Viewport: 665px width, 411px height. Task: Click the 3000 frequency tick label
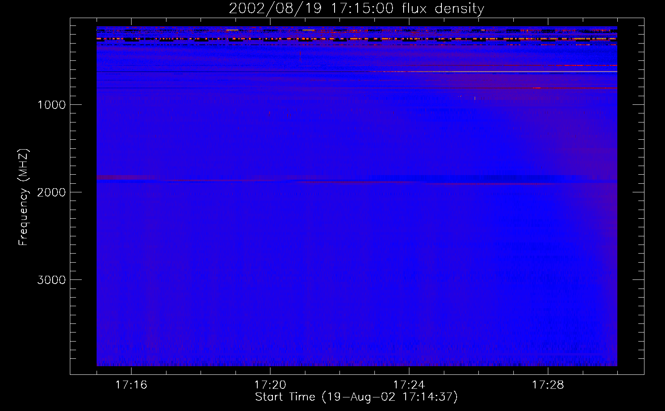click(x=51, y=280)
